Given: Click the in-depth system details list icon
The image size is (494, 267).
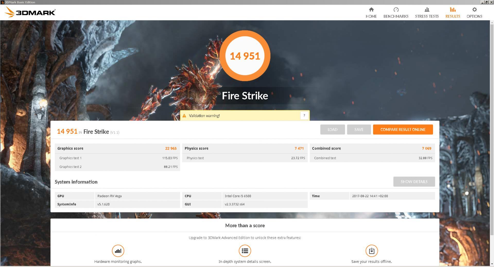Looking at the screenshot, I should point(245,251).
